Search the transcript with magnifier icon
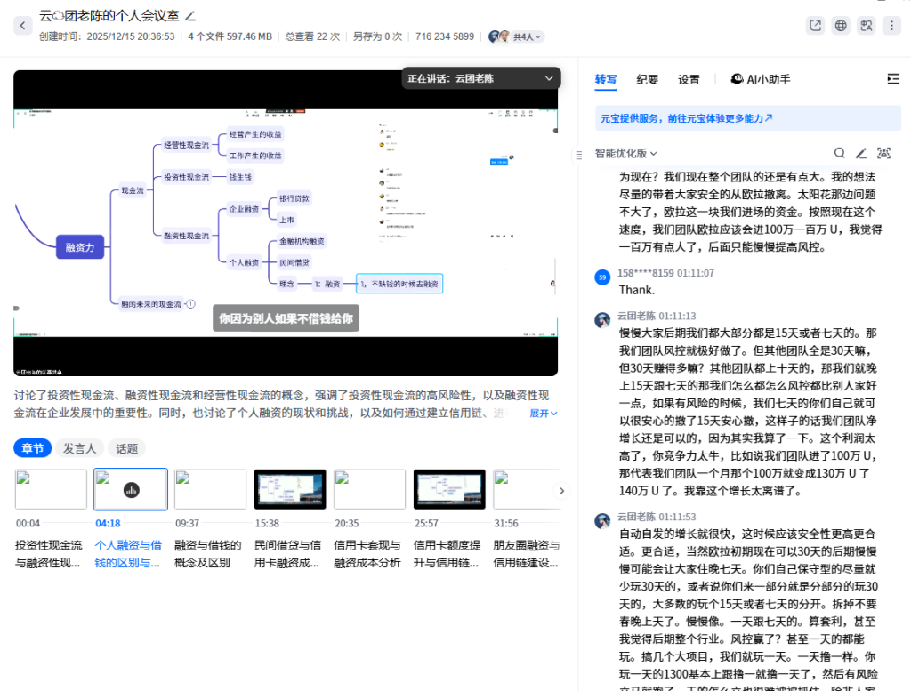Image resolution: width=911 pixels, height=691 pixels. tap(840, 153)
